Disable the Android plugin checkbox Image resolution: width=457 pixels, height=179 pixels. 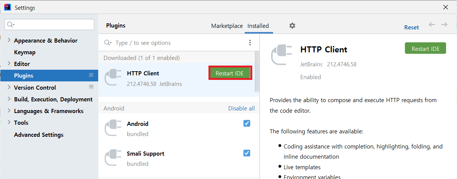[247, 123]
